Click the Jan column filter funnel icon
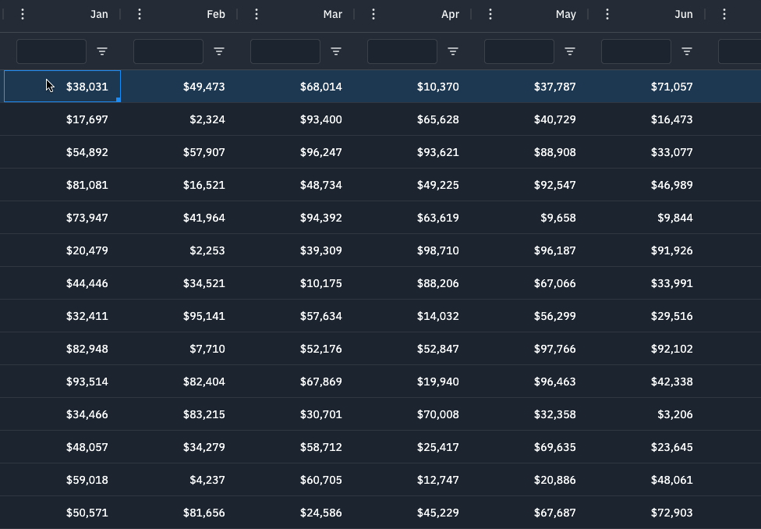 102,51
